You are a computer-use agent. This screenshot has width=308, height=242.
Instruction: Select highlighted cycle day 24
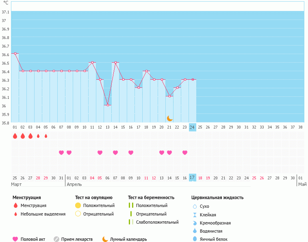192,127
